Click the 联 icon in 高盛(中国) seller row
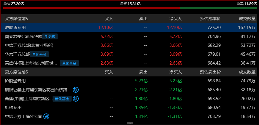This screenshot has height=125, width=259. click(76, 99)
